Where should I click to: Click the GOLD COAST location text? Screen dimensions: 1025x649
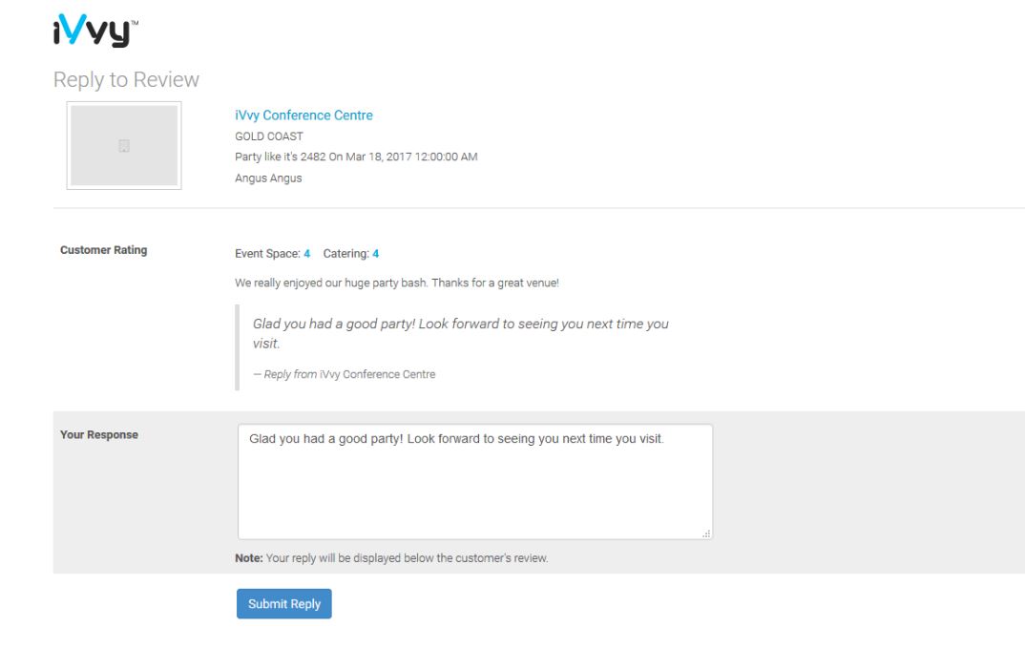coord(269,136)
